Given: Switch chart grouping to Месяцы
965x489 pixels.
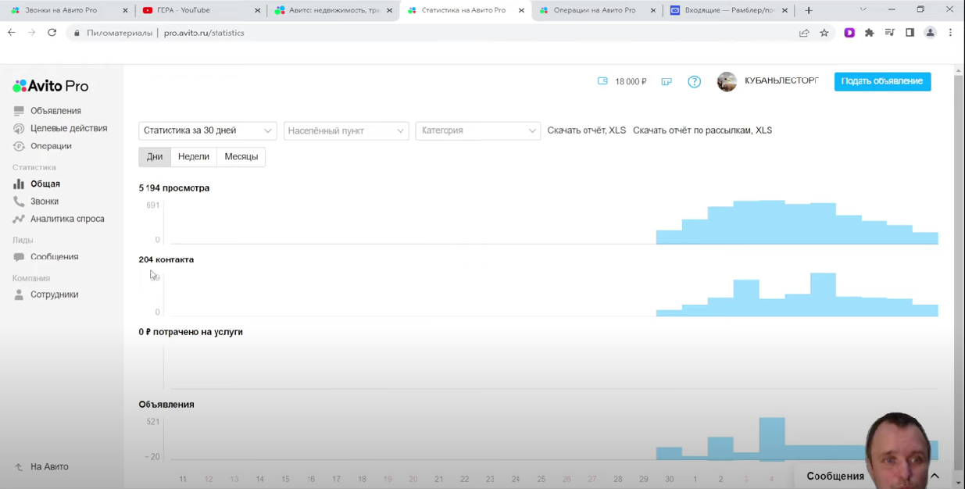Looking at the screenshot, I should point(241,157).
